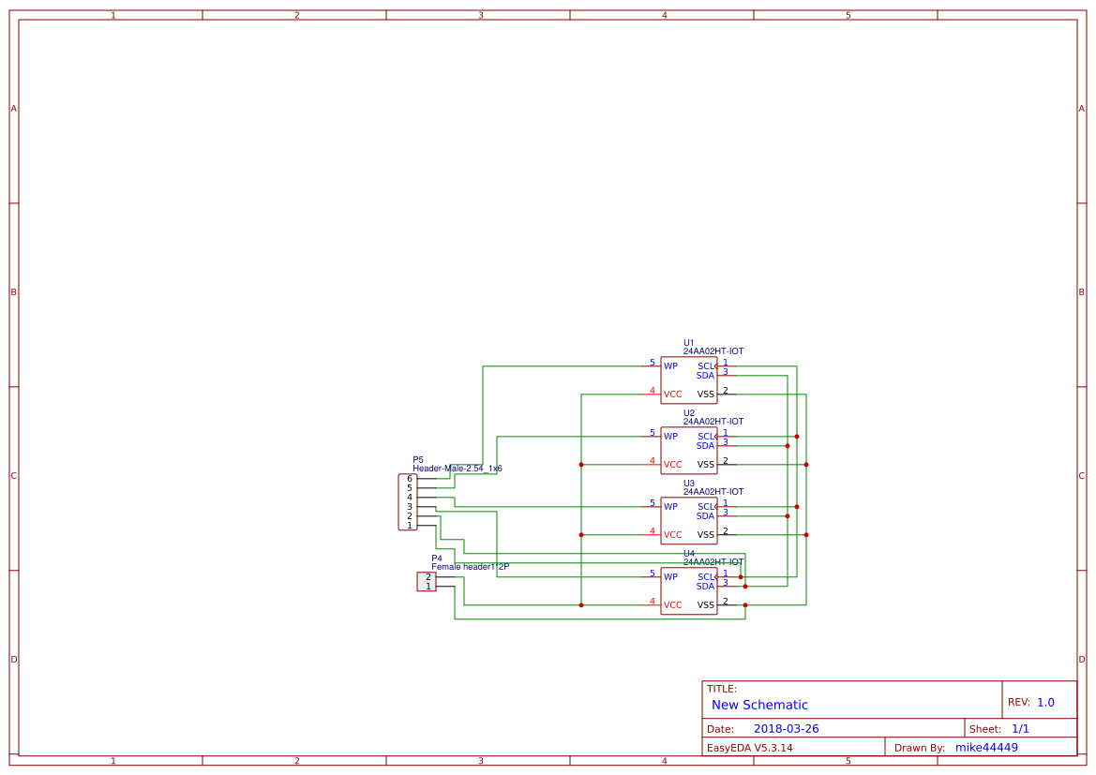
Task: Click the date value 2018-03-26
Action: (787, 729)
